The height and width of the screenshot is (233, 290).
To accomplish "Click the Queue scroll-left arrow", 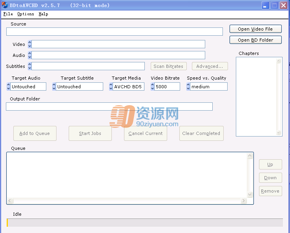I will pyautogui.click(x=10, y=201).
